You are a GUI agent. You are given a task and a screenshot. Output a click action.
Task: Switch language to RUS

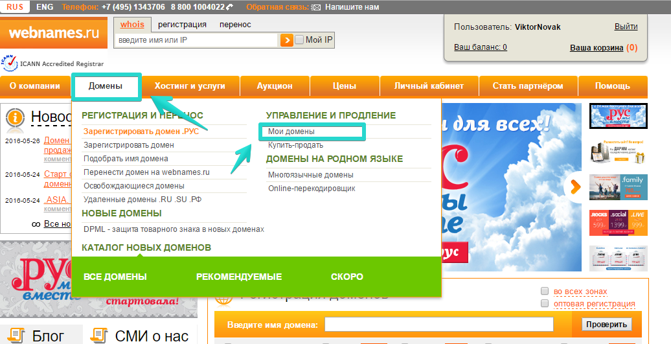point(15,7)
